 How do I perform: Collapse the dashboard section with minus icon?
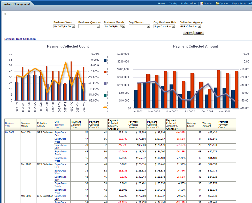[x=5, y=14]
